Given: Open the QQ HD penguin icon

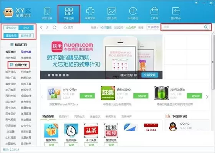Looking at the screenshot, I should point(173,127).
